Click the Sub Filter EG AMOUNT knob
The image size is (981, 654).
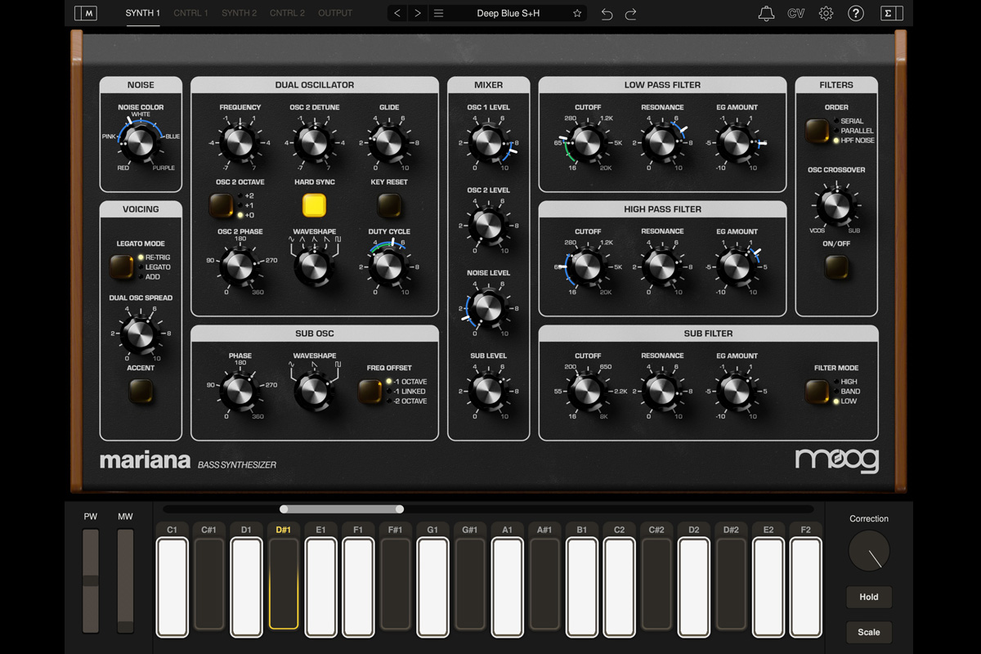coord(737,391)
